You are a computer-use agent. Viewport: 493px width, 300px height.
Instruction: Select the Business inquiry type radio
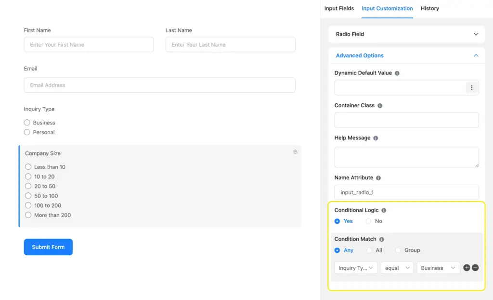pos(27,123)
